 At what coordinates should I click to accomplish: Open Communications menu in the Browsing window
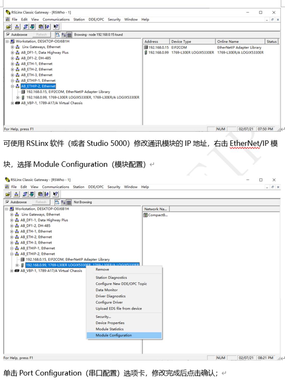pyautogui.click(x=56, y=19)
